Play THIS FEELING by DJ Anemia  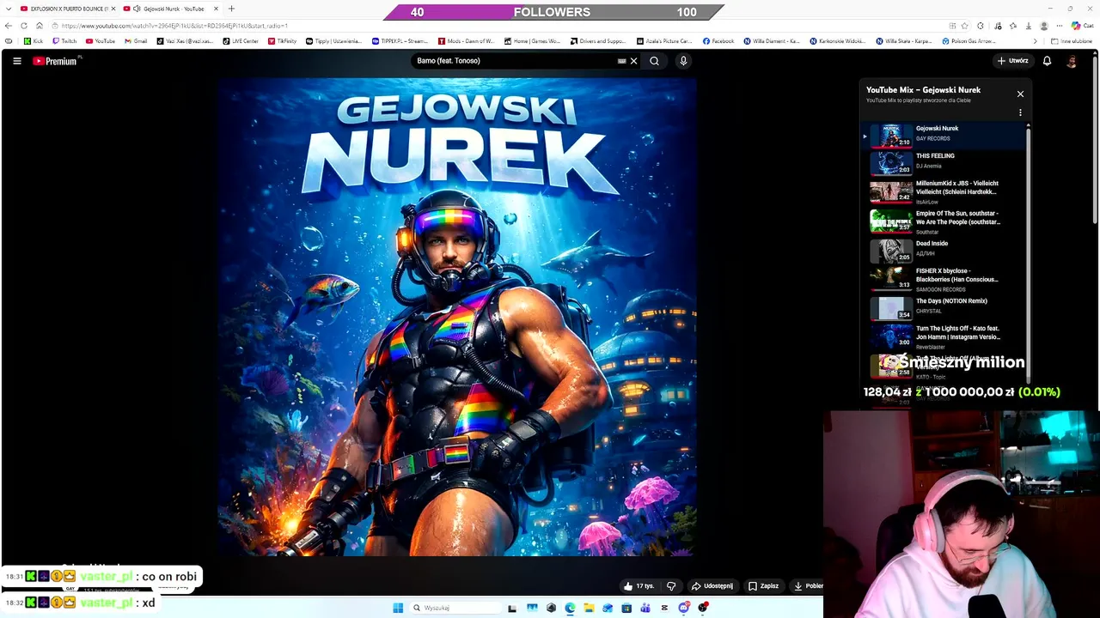pos(944,162)
